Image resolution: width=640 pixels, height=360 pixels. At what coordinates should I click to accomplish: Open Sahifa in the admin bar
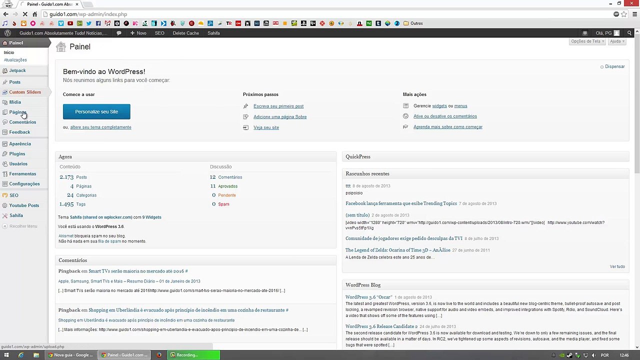213,33
